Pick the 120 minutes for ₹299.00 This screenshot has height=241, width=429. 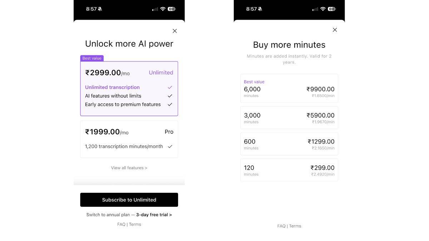[x=289, y=170]
